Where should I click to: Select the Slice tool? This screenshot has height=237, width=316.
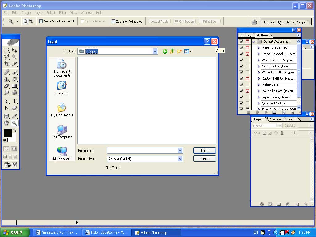click(x=15, y=64)
